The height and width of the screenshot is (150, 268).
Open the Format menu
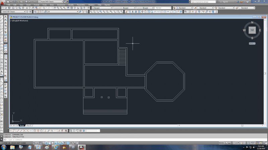pyautogui.click(x=37, y=5)
